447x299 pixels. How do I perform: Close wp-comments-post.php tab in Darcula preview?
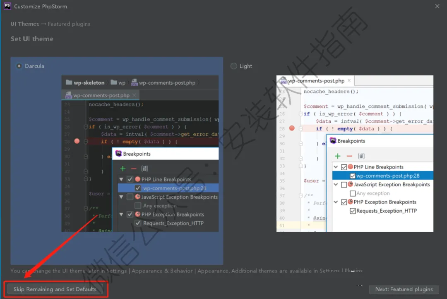click(134, 95)
